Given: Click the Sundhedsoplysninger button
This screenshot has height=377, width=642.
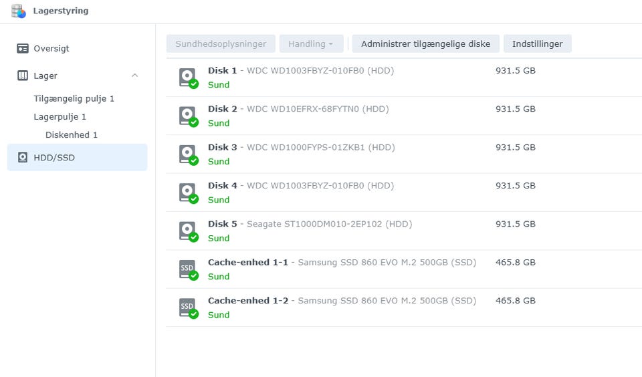Looking at the screenshot, I should coord(221,44).
